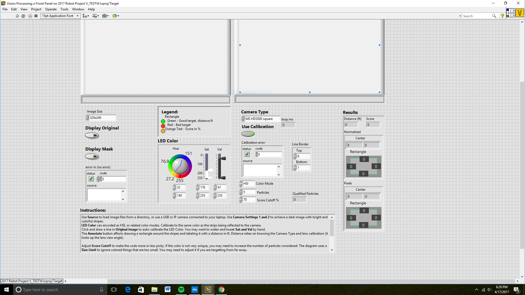525x295 pixels.
Task: Toggle Calibration error status checkbox
Action: tap(247, 154)
